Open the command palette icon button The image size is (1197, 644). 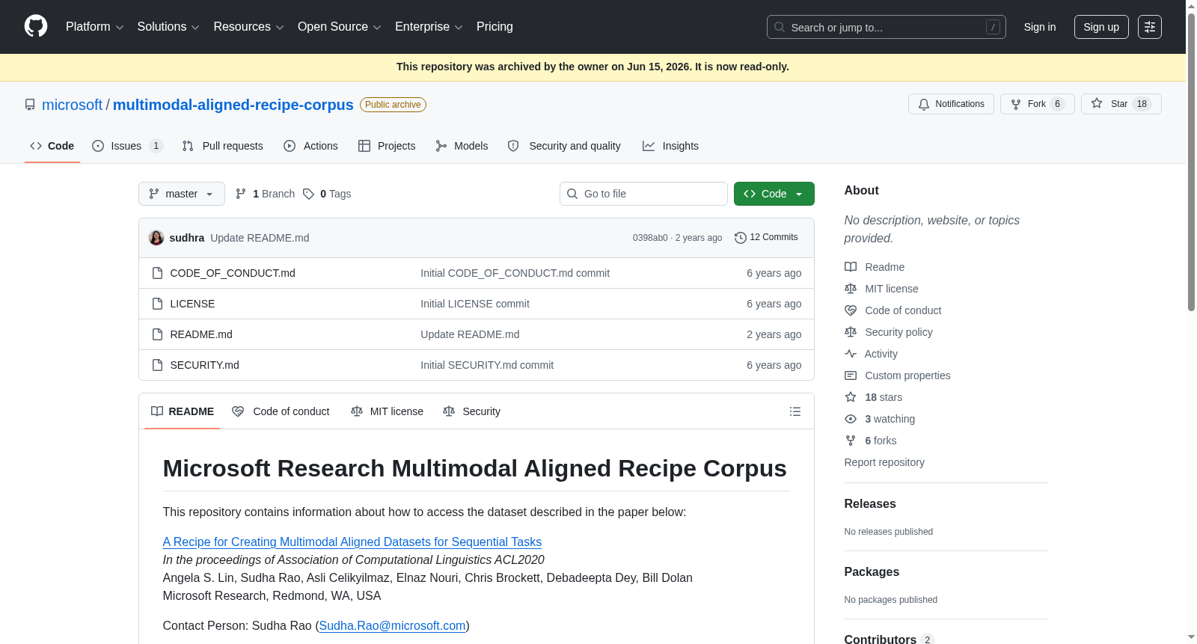click(x=1150, y=27)
